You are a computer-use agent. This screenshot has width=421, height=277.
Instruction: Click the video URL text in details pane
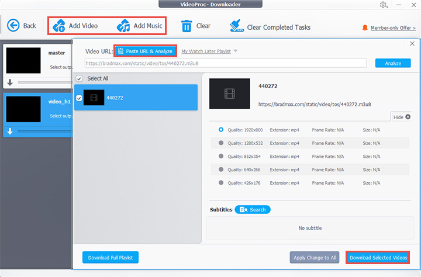click(315, 105)
